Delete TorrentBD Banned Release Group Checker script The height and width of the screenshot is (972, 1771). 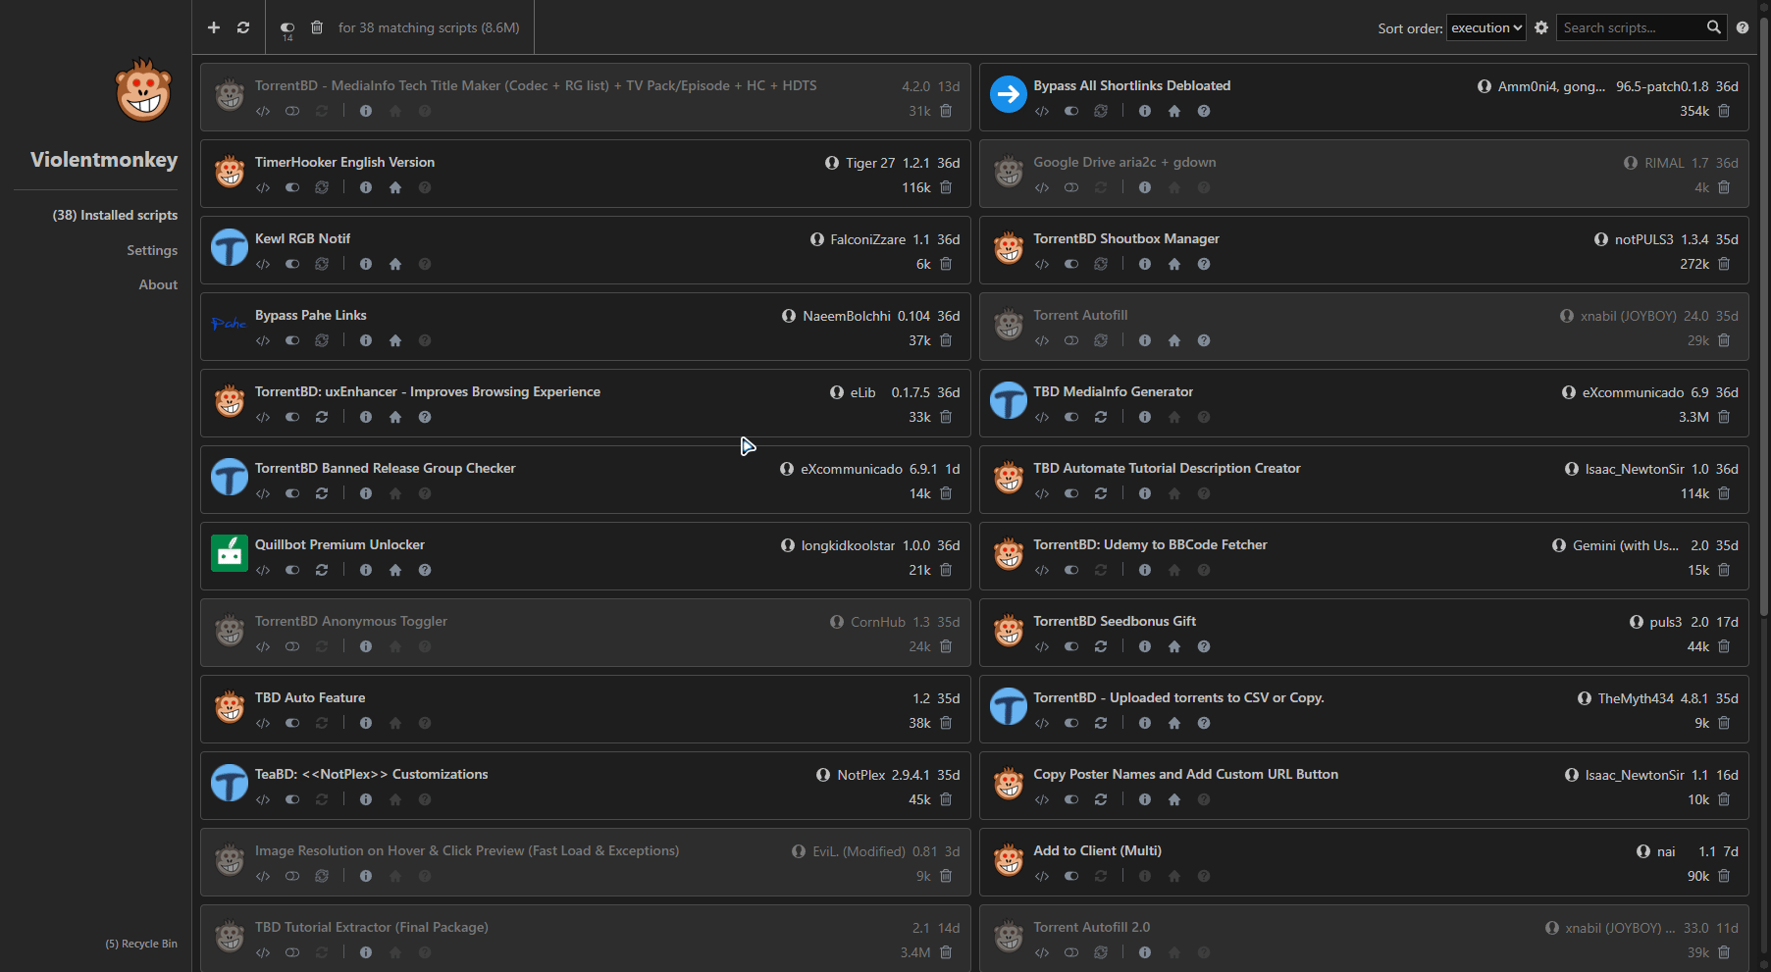click(946, 493)
